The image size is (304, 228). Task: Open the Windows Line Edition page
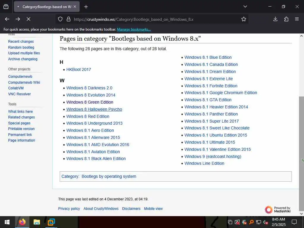tap(204, 163)
